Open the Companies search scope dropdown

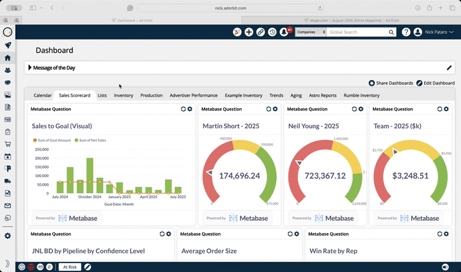(311, 32)
